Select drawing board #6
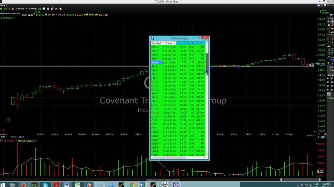 [332, 86]
